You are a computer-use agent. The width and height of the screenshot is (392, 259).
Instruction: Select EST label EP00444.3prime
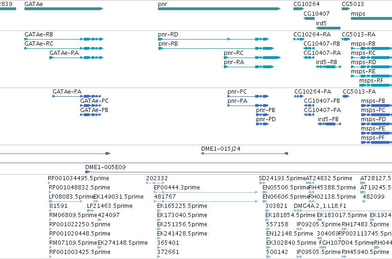point(177,188)
